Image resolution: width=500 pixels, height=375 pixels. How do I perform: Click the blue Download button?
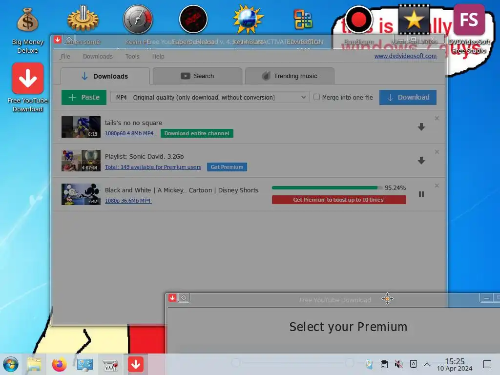(x=408, y=97)
